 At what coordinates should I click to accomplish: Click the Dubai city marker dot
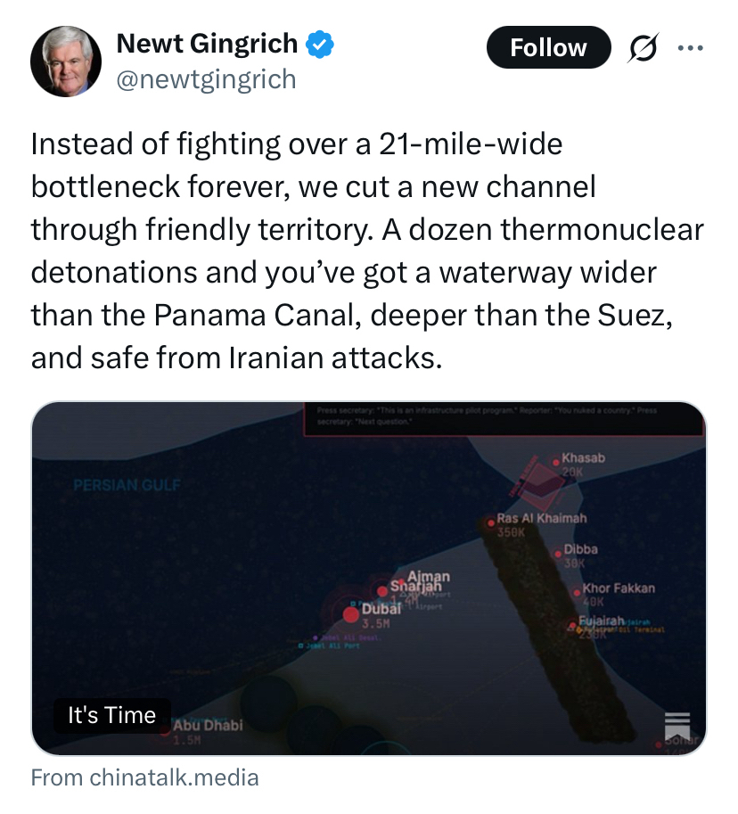pos(351,613)
